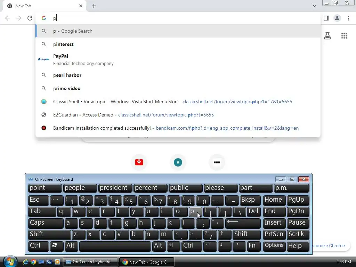The width and height of the screenshot is (356, 267).
Task: Open the profile avatar menu
Action: (x=337, y=18)
